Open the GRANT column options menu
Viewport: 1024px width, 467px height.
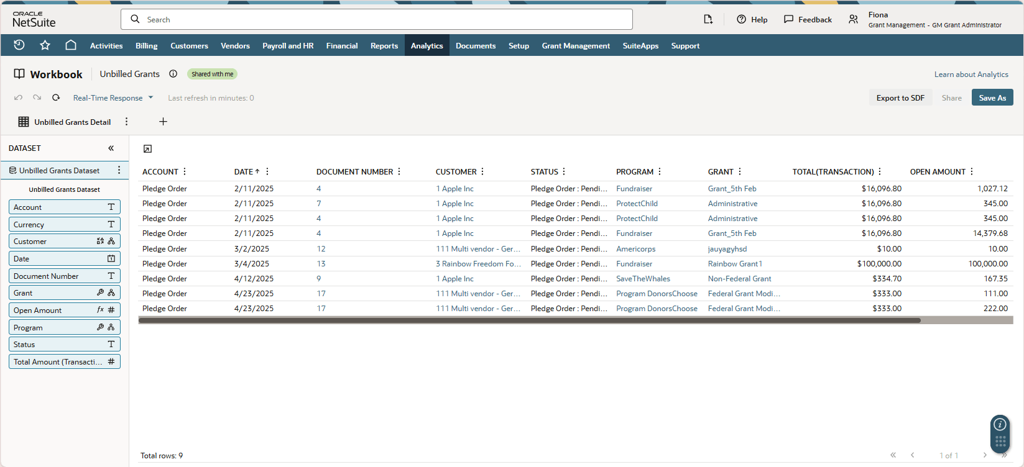pyautogui.click(x=740, y=171)
